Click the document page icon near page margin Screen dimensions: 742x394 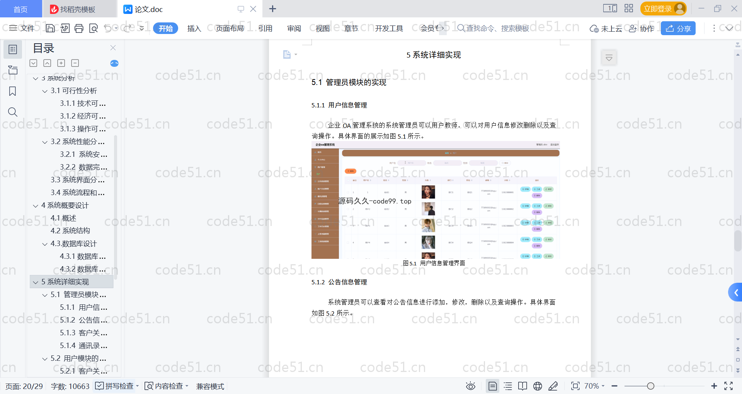(287, 54)
